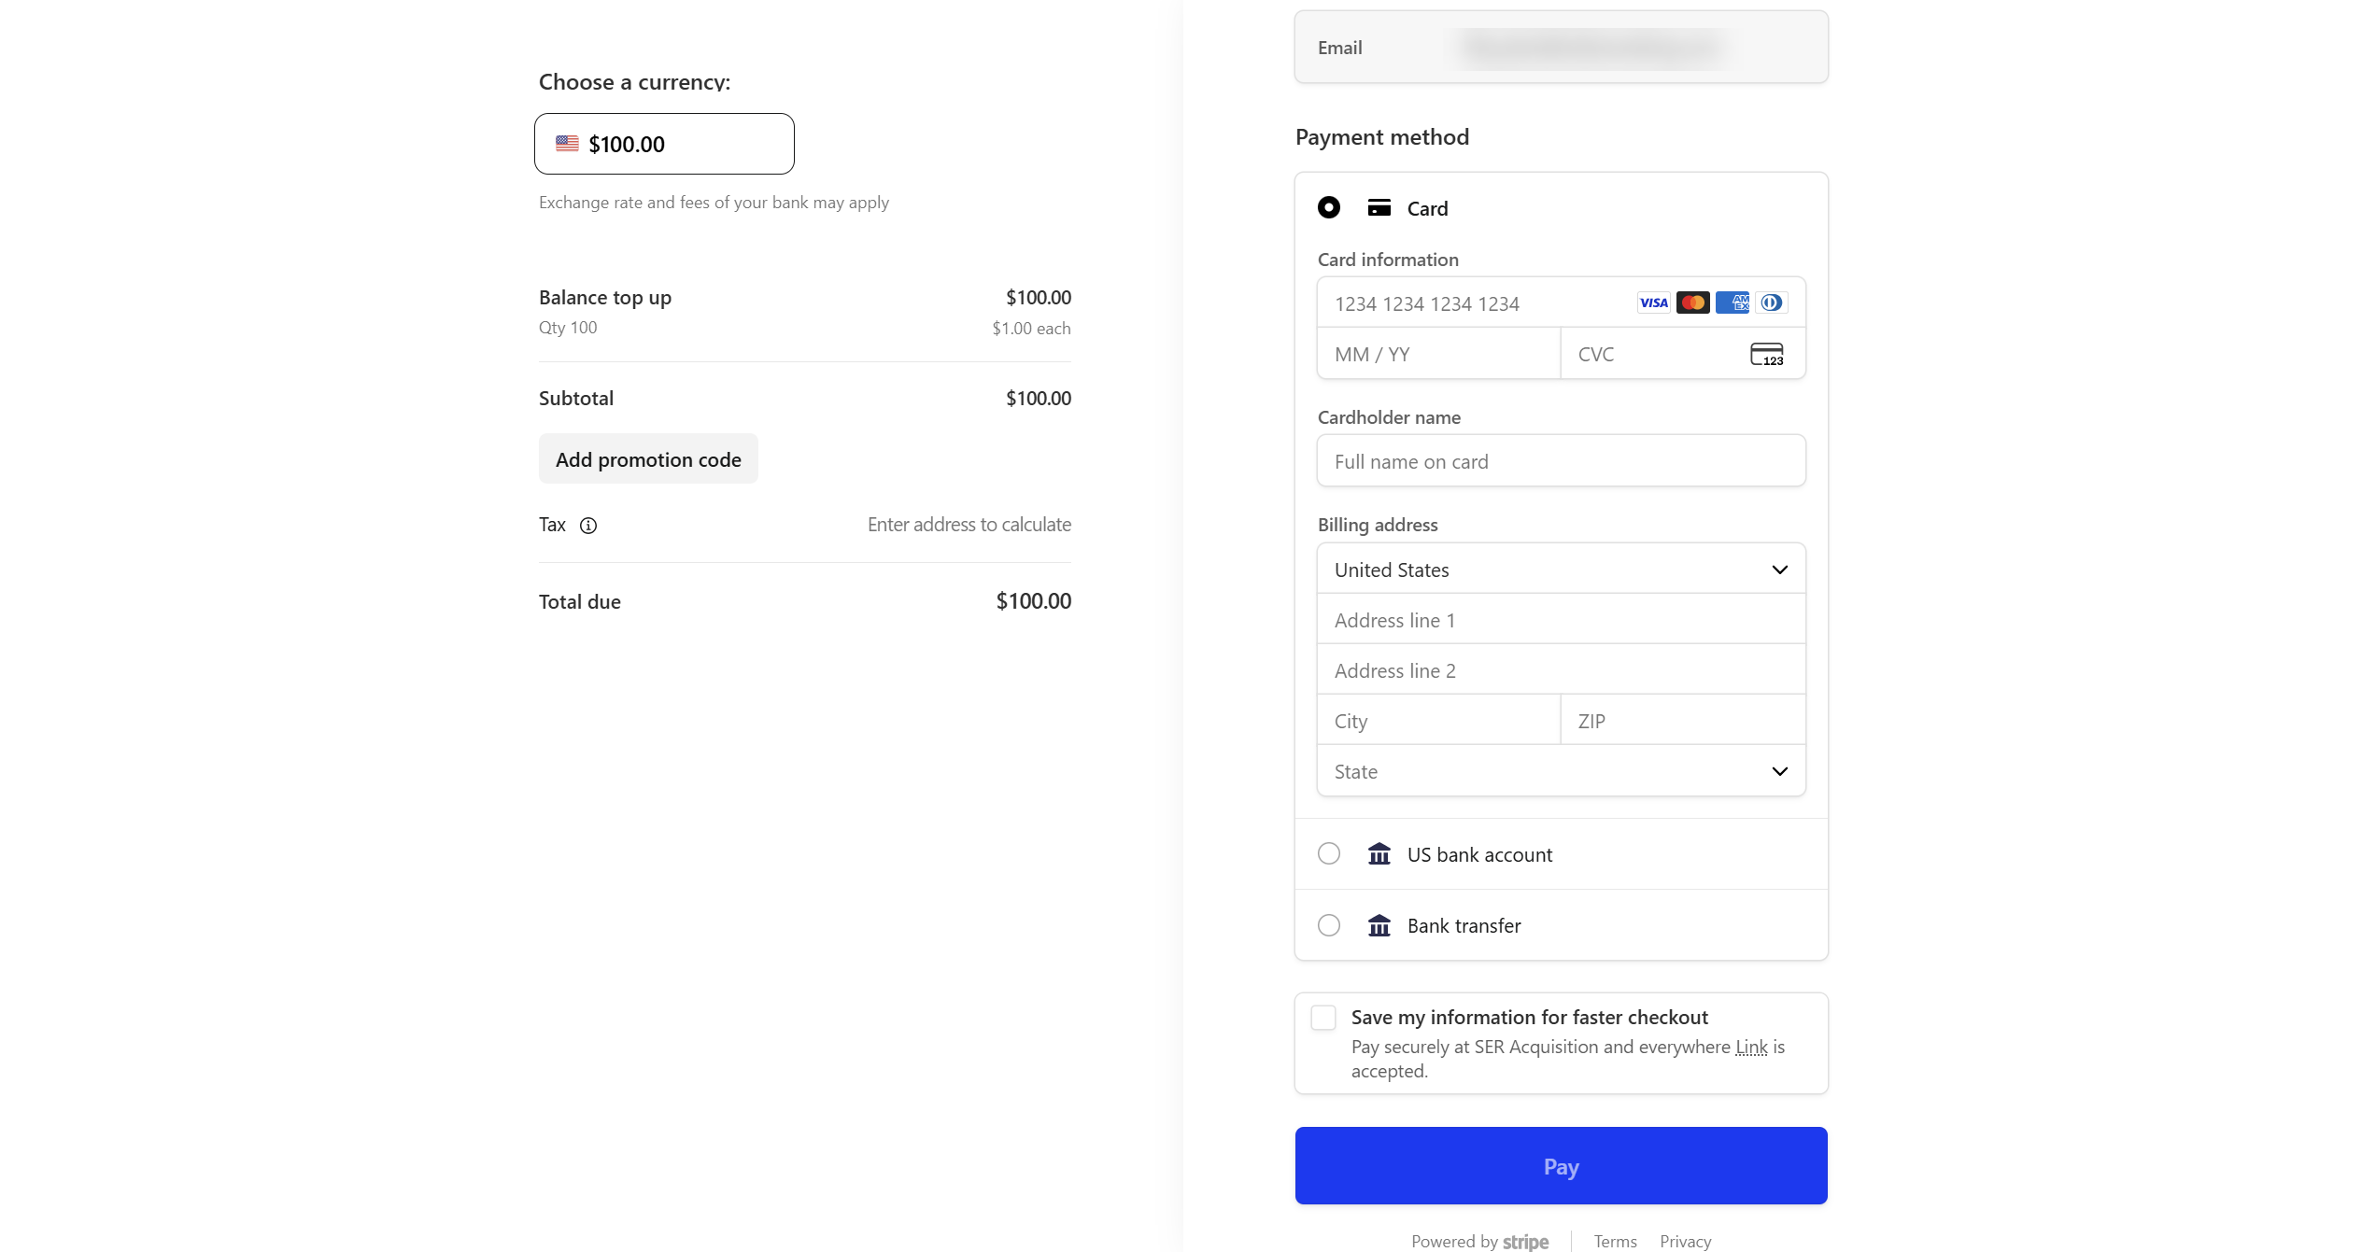Image resolution: width=2362 pixels, height=1252 pixels.
Task: Click the Bank transfer building icon
Action: pos(1379,925)
